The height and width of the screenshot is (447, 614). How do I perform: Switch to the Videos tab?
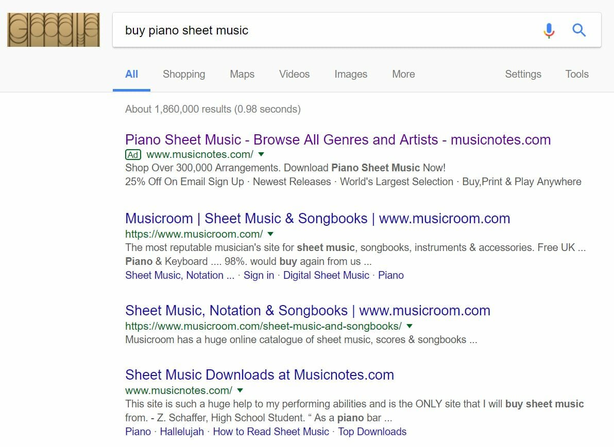(295, 74)
